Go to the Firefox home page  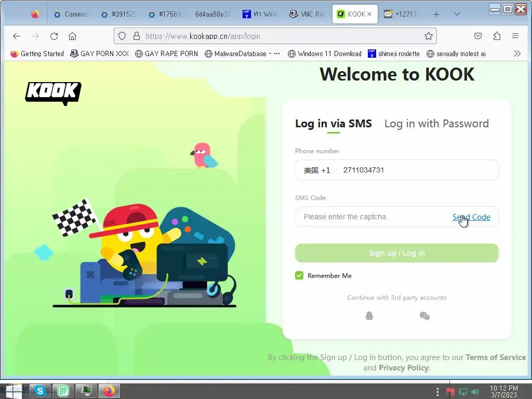point(72,36)
